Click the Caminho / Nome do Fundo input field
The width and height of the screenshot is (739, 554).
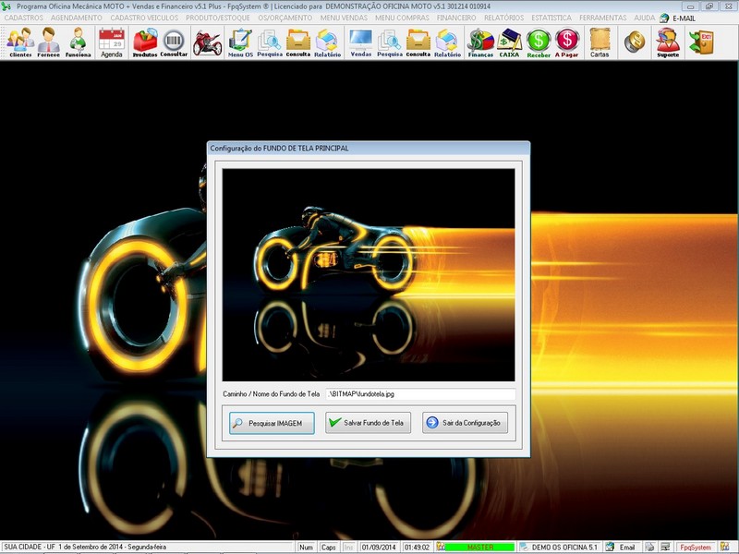click(x=420, y=394)
